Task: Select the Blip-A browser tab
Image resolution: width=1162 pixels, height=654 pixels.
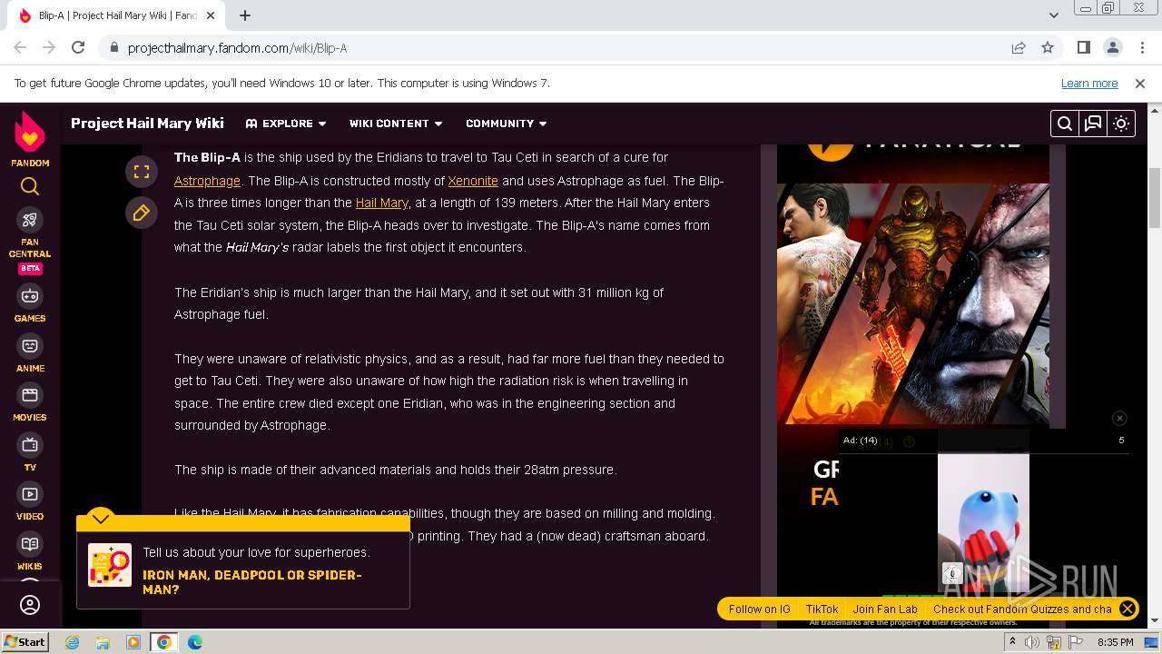Action: (x=118, y=15)
